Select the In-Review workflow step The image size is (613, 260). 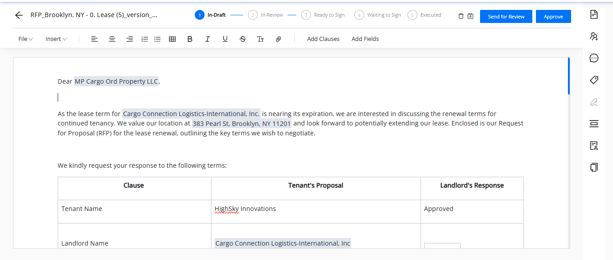tap(265, 15)
